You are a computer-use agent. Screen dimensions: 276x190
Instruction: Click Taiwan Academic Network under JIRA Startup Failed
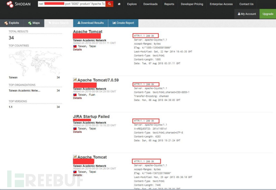click(x=90, y=123)
